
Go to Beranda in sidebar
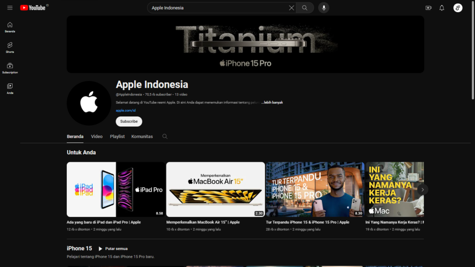click(10, 27)
